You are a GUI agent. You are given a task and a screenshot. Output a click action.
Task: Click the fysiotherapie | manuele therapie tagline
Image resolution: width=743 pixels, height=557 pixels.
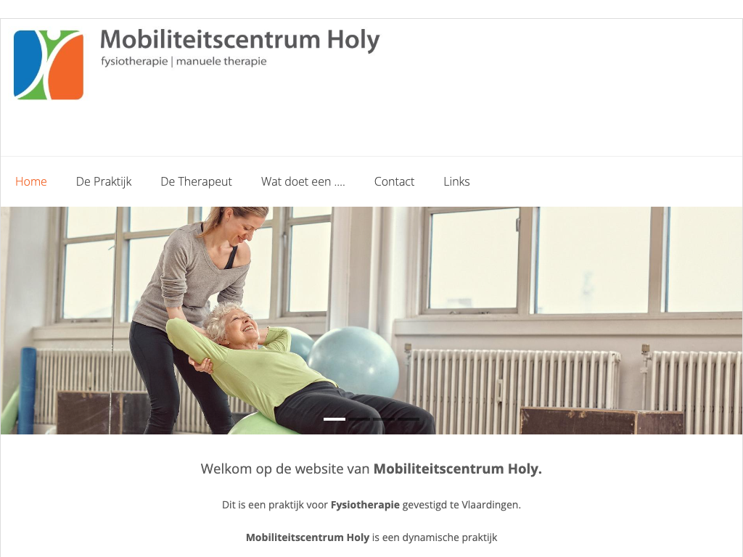click(184, 62)
